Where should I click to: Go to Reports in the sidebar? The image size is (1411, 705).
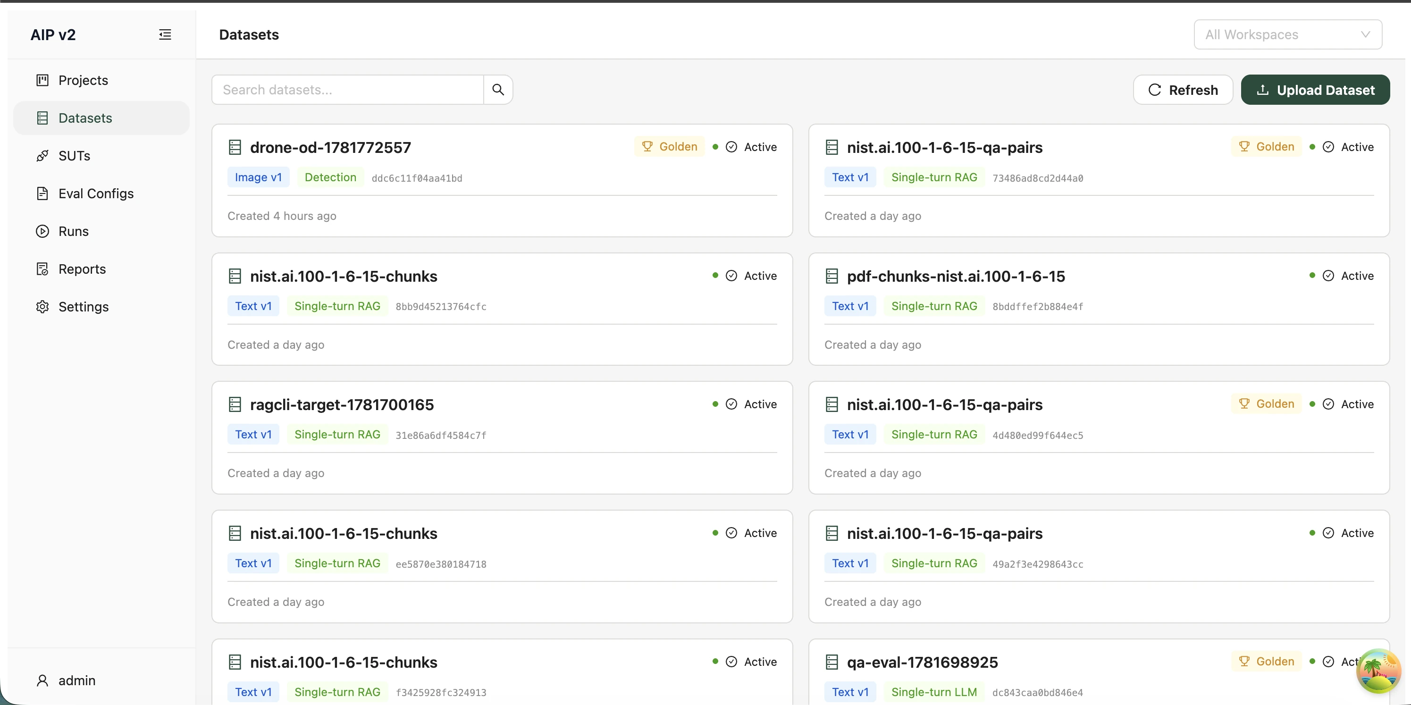101,269
